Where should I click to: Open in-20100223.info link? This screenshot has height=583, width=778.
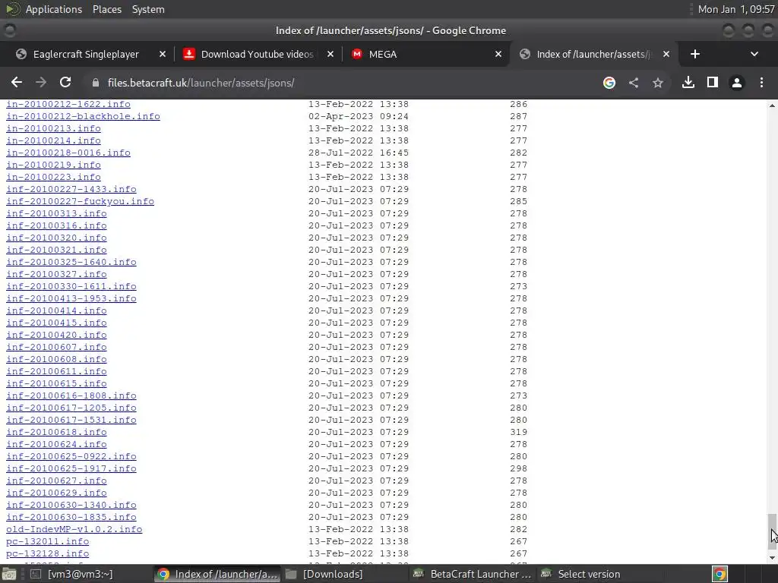[53, 177]
